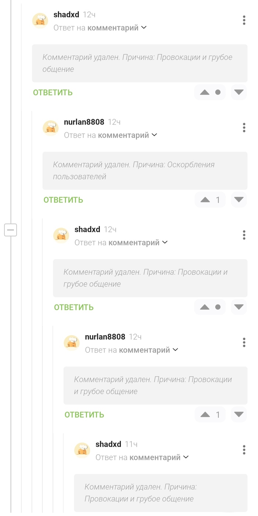Open three-dot menu on the first nurlan8808 comment

pyautogui.click(x=244, y=127)
